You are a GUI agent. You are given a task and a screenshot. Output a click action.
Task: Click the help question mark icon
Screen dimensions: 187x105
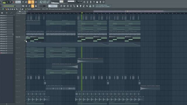coord(94,2)
